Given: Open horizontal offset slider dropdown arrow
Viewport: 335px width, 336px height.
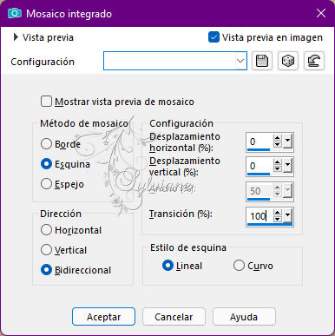Looking at the screenshot, I should click(287, 141).
